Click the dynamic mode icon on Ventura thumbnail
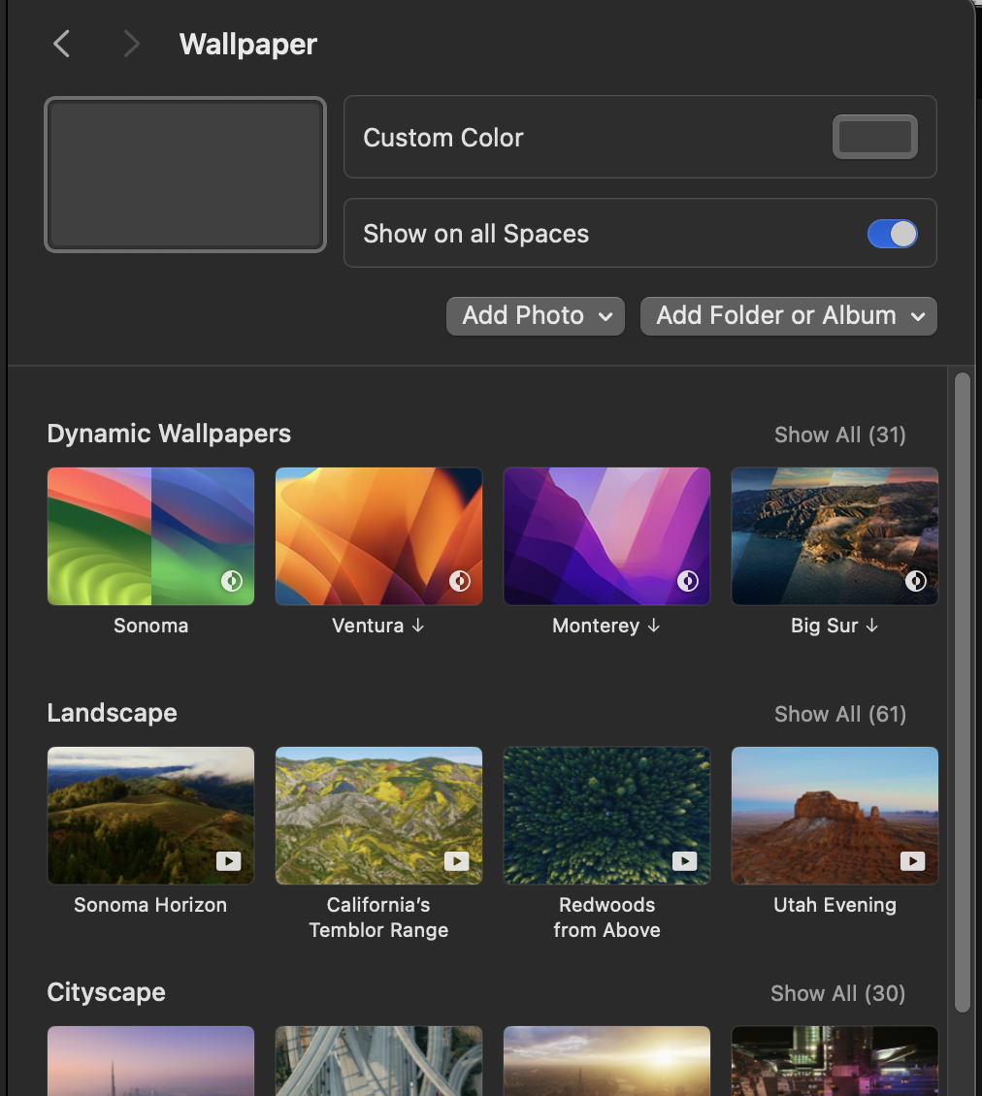 pyautogui.click(x=460, y=581)
